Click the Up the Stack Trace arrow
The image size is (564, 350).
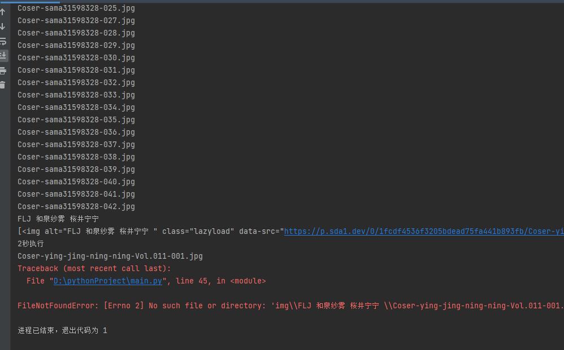coord(3,11)
